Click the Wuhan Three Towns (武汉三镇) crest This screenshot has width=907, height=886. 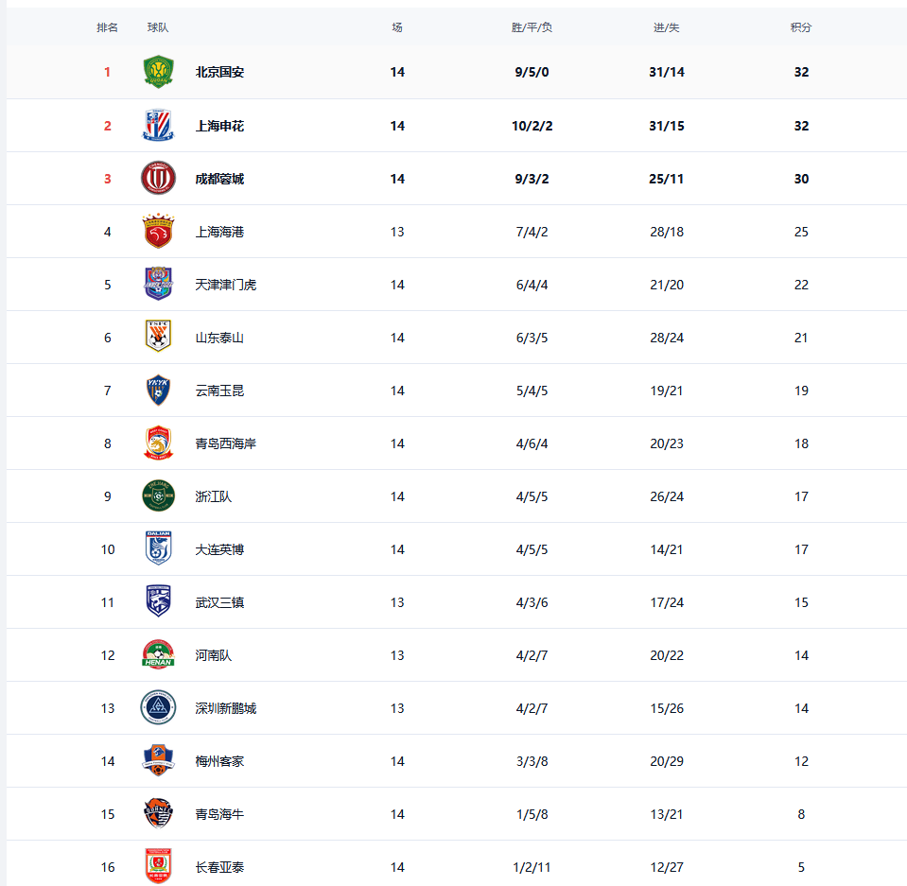pyautogui.click(x=158, y=602)
